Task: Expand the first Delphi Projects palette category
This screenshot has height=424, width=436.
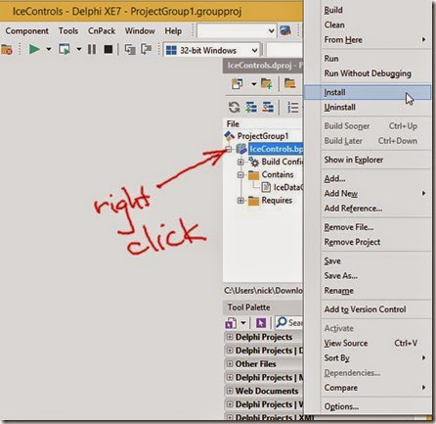Action: point(230,337)
